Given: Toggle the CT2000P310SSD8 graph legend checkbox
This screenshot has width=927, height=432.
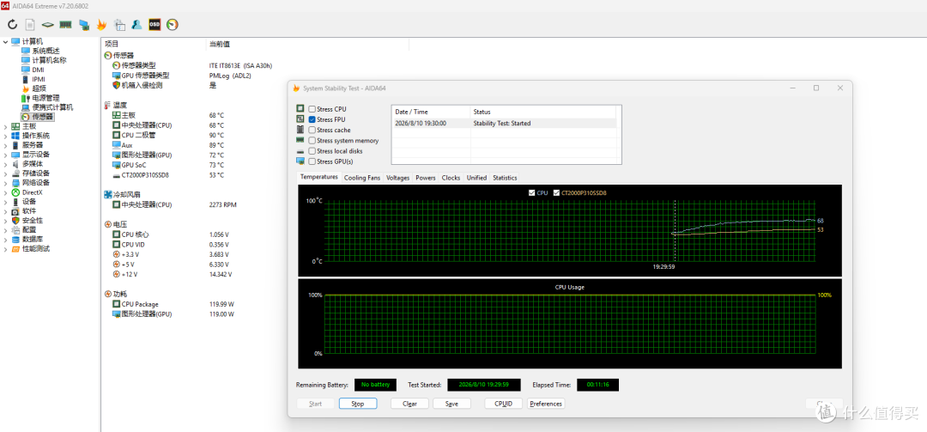Looking at the screenshot, I should pos(556,193).
